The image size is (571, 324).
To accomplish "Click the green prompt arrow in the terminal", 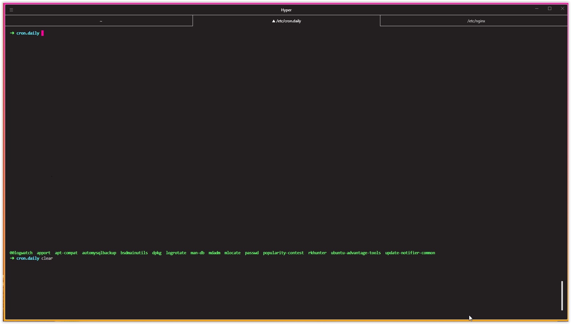I will click(x=12, y=33).
